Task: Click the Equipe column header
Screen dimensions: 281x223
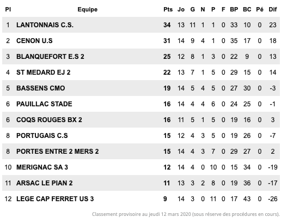Action: pyautogui.click(x=87, y=9)
